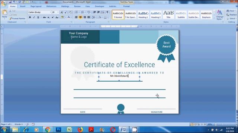Click Shrink Font icon

66,12
